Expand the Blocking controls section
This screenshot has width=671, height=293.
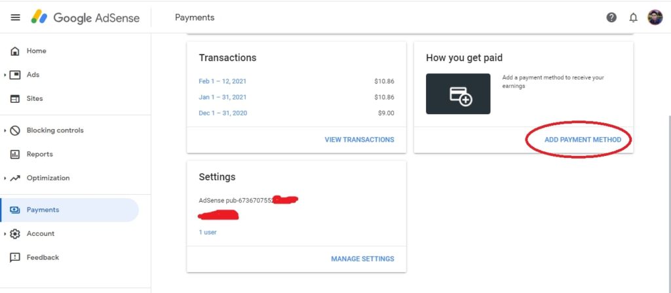click(x=5, y=130)
